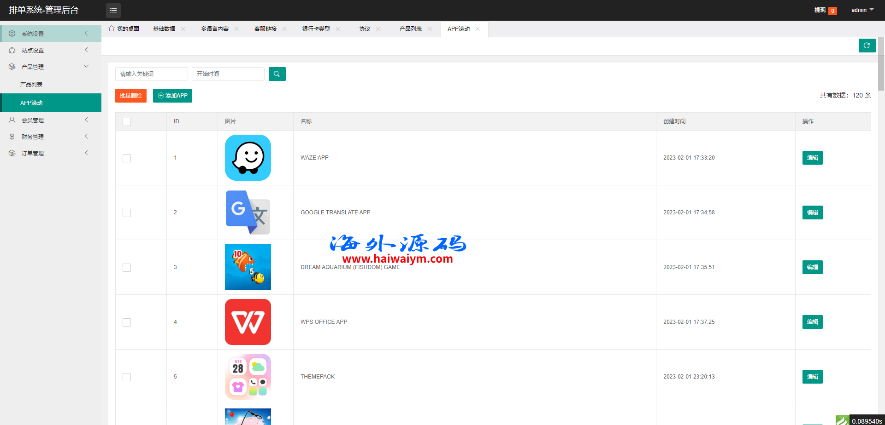The height and width of the screenshot is (425, 885).
Task: Click into the 请输入关键词 search field
Action: [x=151, y=74]
